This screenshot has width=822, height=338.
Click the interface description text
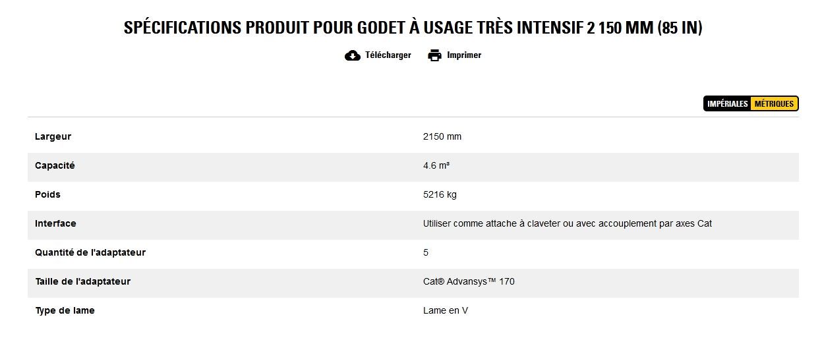[x=567, y=224]
